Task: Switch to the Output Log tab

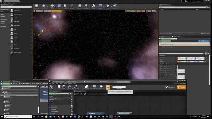Action: [x=17, y=81]
